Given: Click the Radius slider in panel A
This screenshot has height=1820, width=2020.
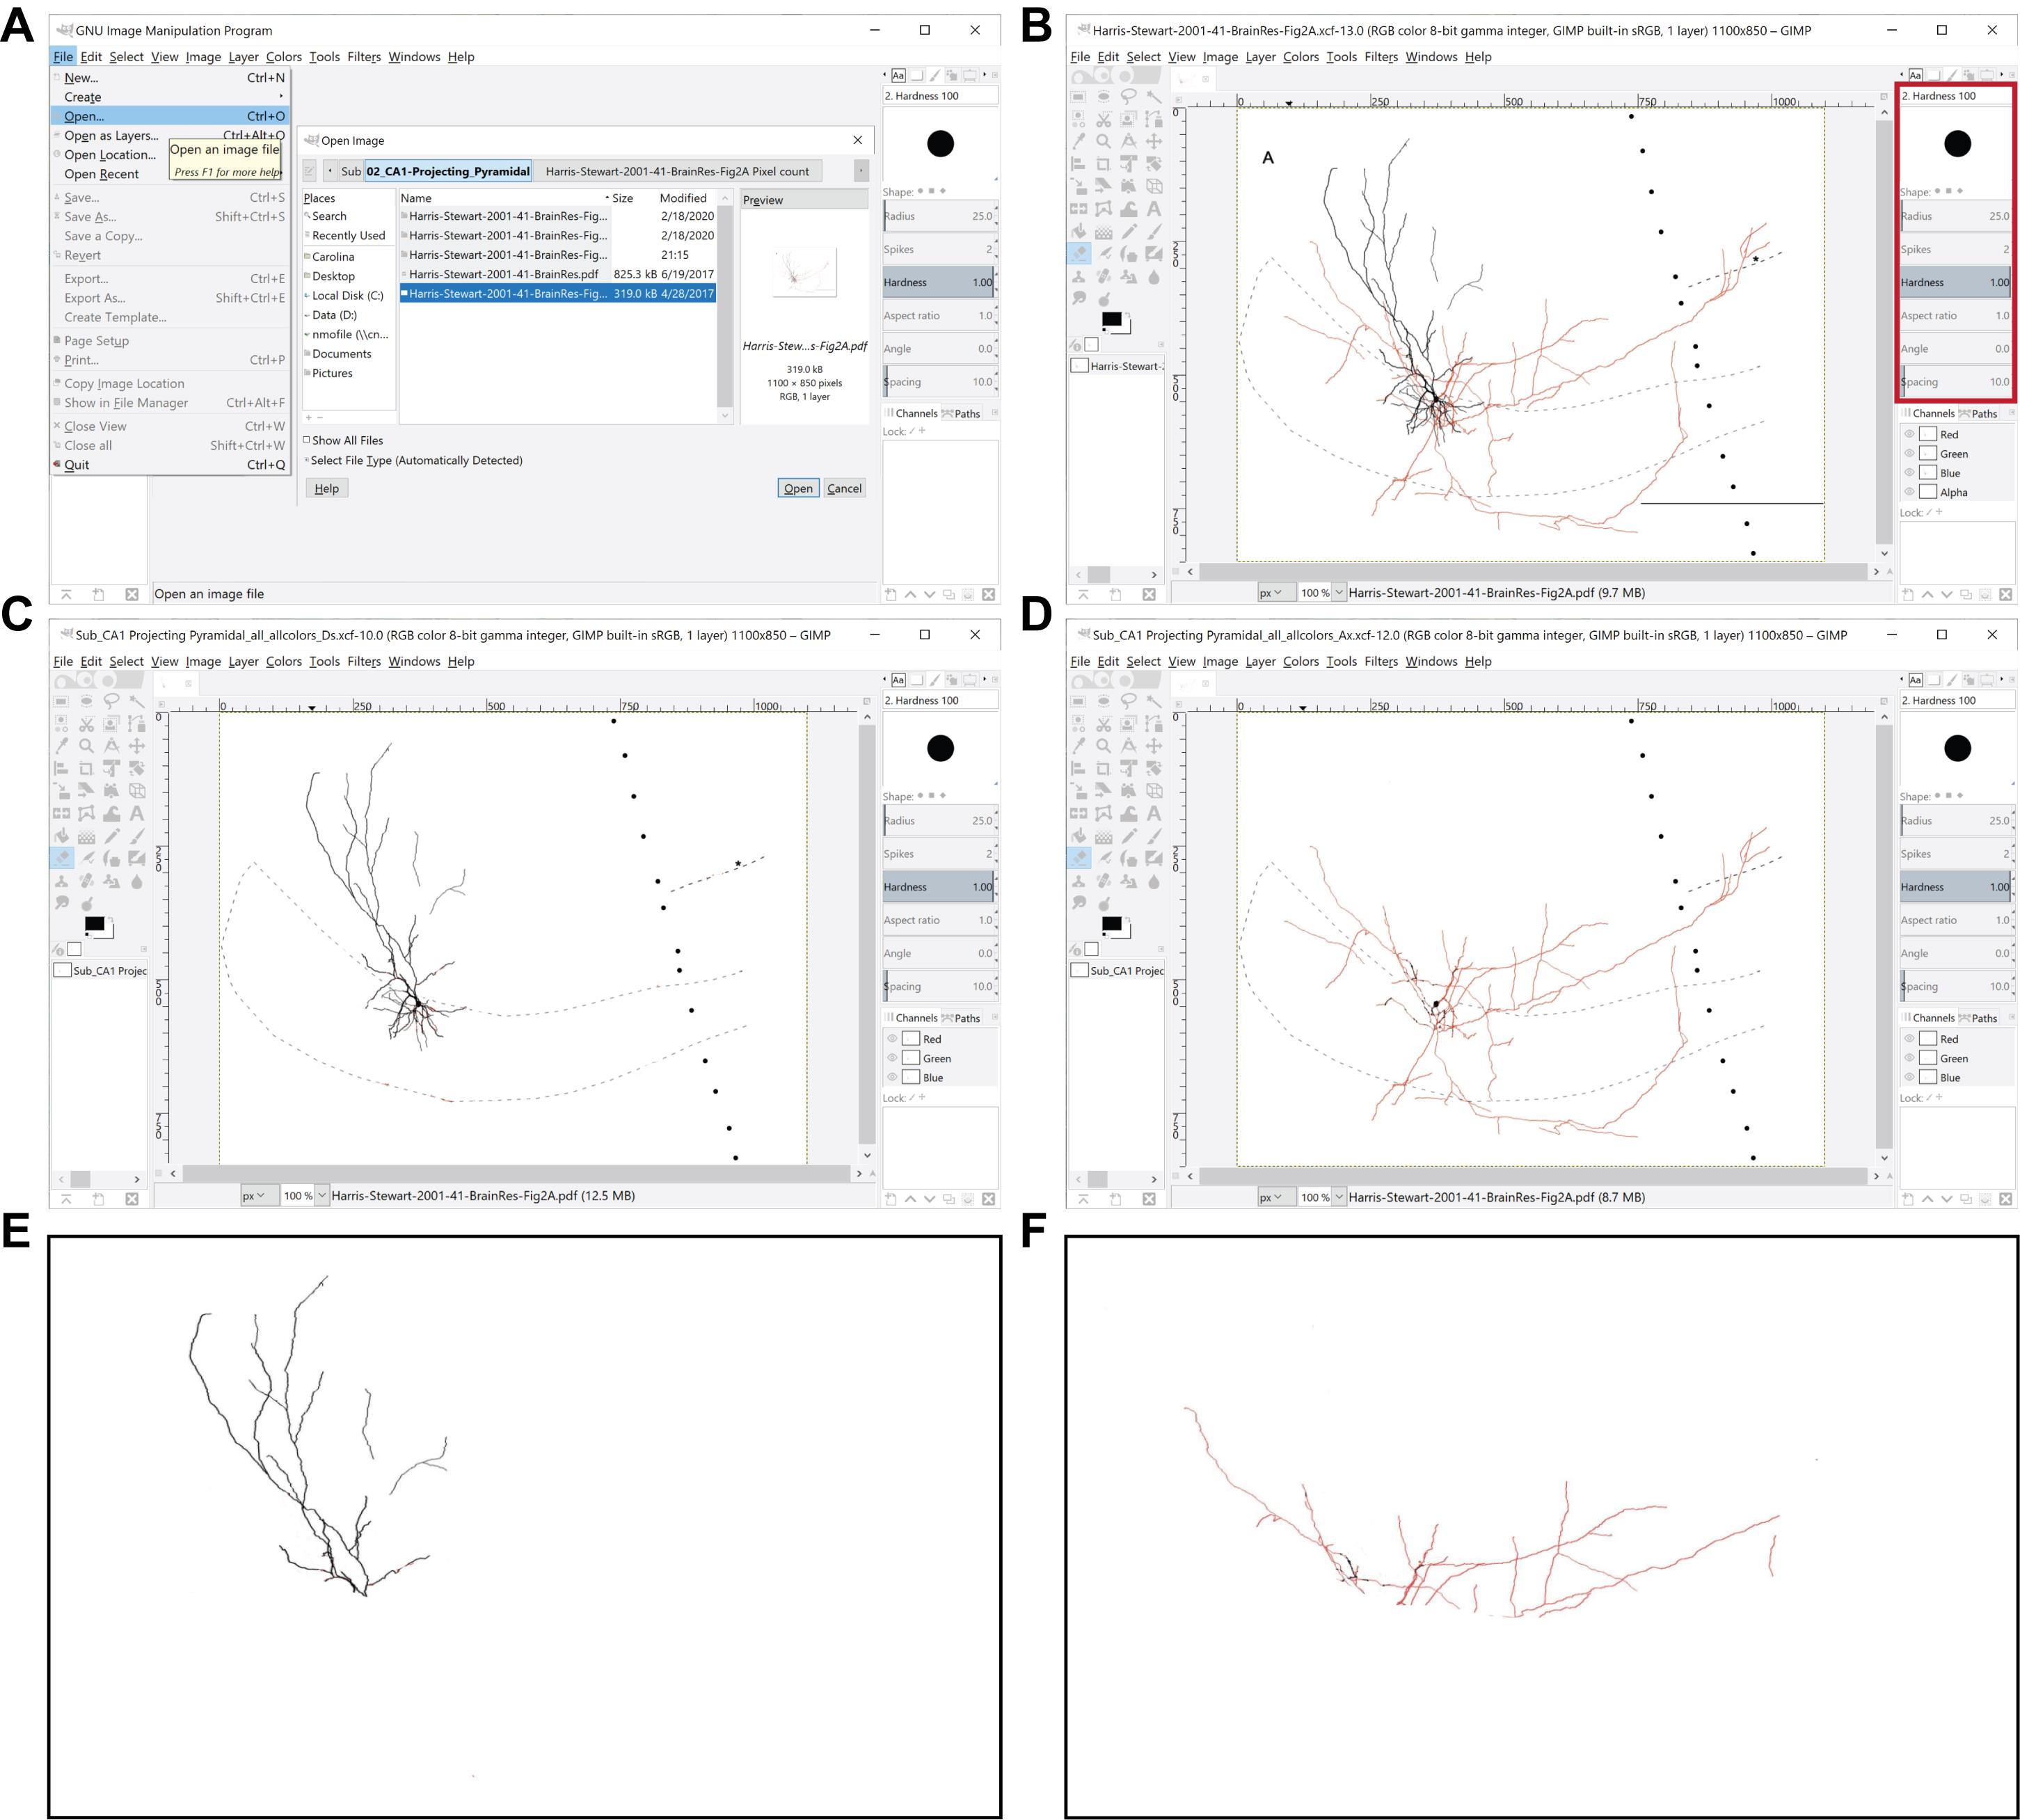Looking at the screenshot, I should coord(938,216).
